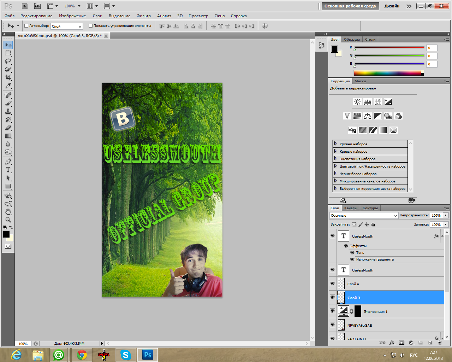Add a Levels adjustment from the Adjustments panel
Viewport: 452px width, 362px height.
(368, 102)
